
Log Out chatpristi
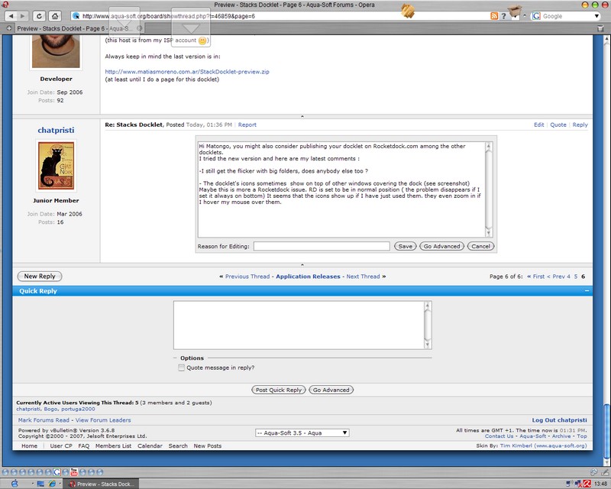(x=559, y=420)
